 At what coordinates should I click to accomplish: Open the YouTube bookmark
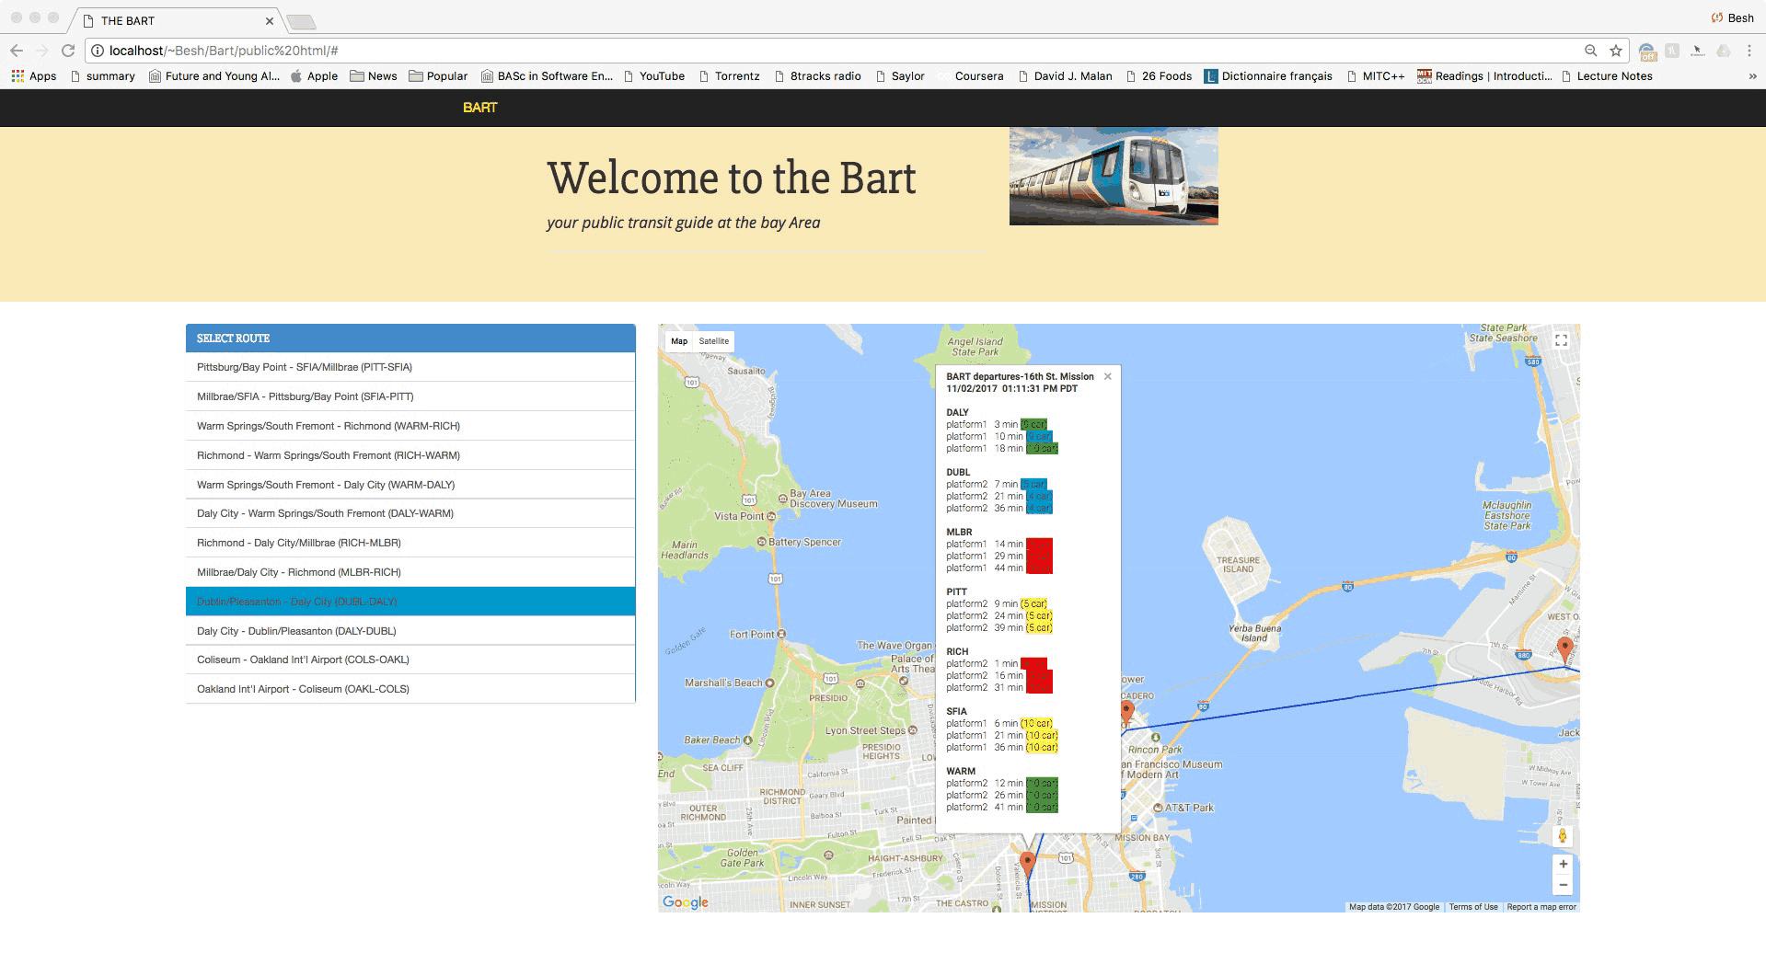coord(654,76)
